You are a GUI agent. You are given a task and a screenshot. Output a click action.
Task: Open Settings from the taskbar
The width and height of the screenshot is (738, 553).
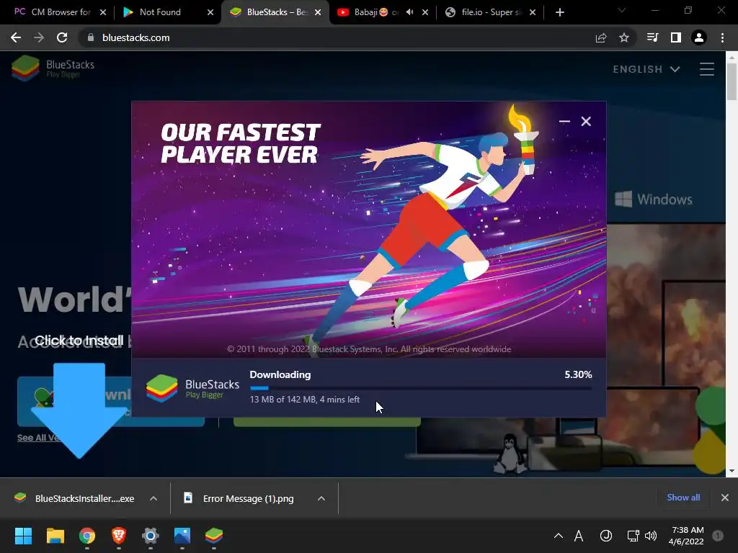(151, 536)
